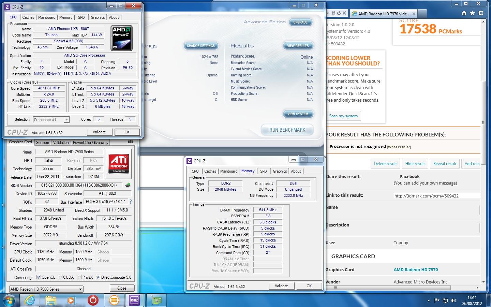Viewport: 491px width, 307px height.
Task: Click Show desktop button at taskbar end
Action: 489,301
